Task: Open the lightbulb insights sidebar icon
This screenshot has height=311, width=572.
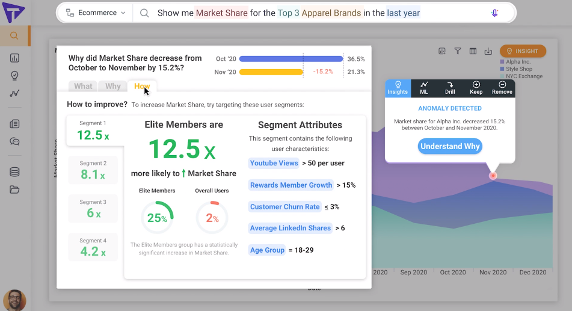Action: (x=14, y=76)
